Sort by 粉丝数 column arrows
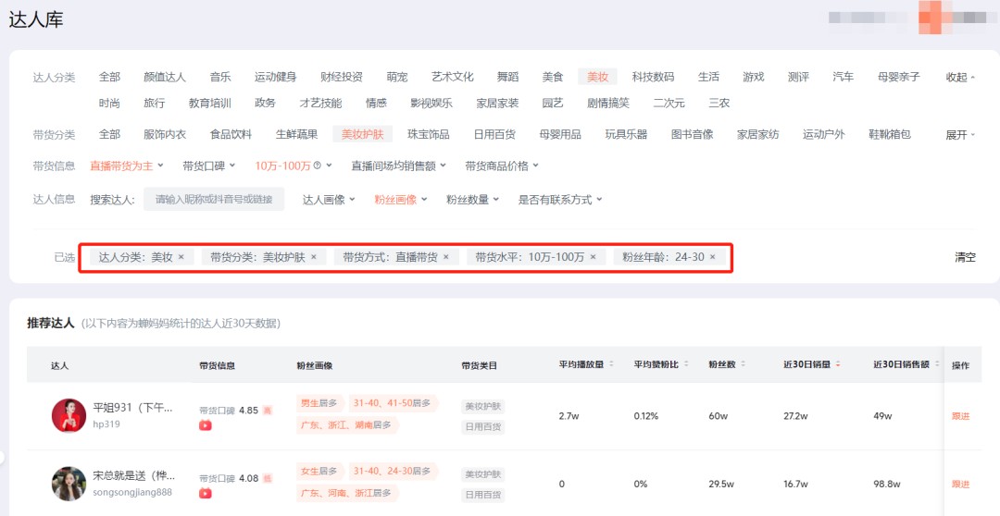Screen dimensions: 1000x516 (744, 364)
